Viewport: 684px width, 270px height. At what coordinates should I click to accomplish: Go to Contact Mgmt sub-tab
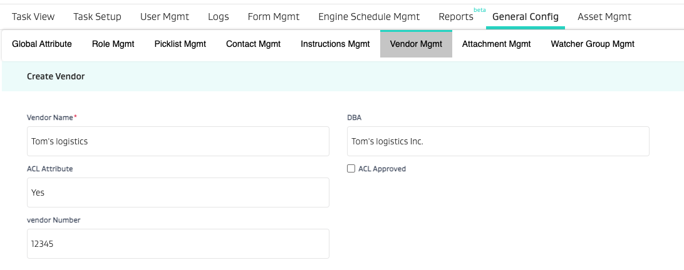(x=253, y=44)
